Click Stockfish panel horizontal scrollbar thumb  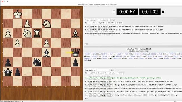pos(87,99)
